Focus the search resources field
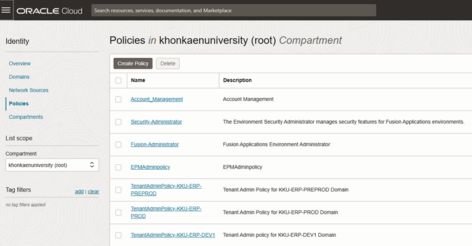Image resolution: width=472 pixels, height=246 pixels. (234, 10)
